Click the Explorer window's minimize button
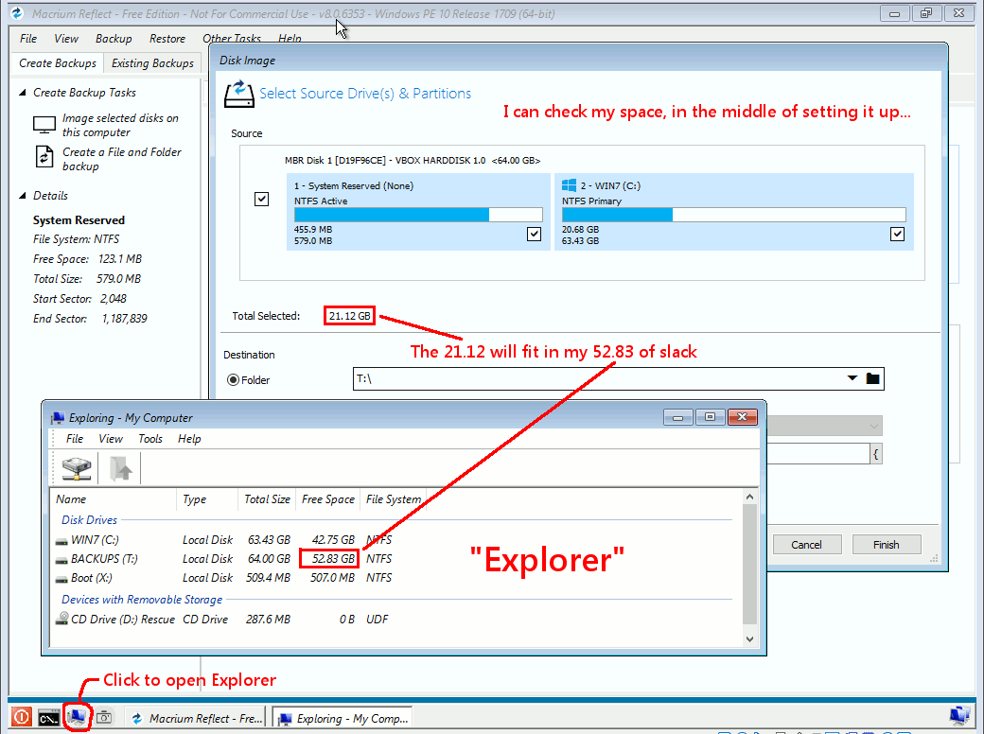This screenshot has width=984, height=734. coord(677,417)
